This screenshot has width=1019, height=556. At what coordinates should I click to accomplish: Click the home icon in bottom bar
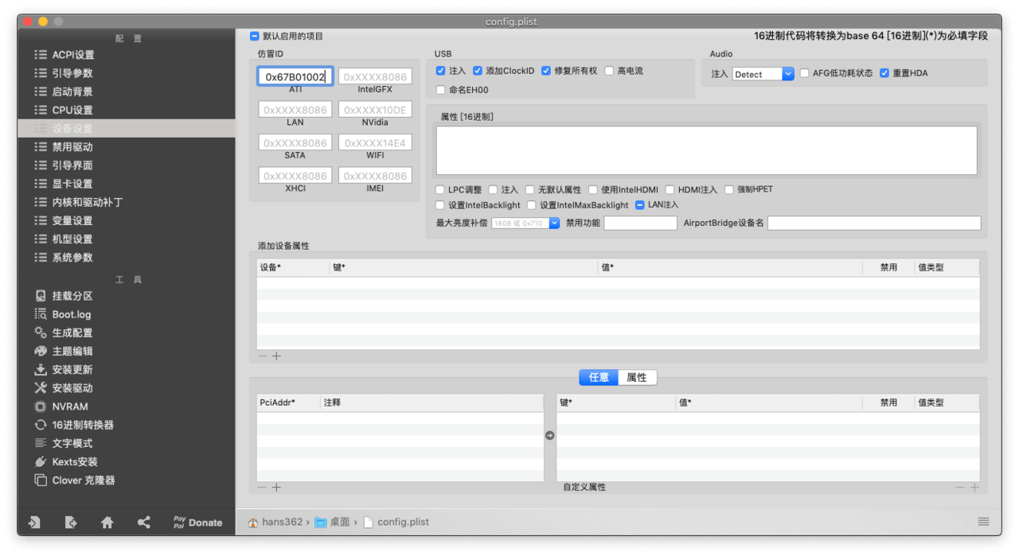107,523
